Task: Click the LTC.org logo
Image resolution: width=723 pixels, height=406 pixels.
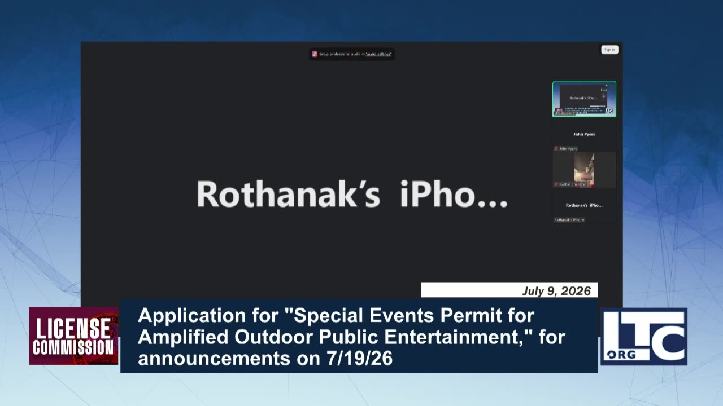Action: (643, 336)
